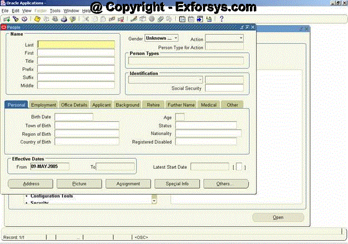Viewport: 348px width, 244px height.
Task: Click the Save icon in toolbar
Action: click(37, 18)
